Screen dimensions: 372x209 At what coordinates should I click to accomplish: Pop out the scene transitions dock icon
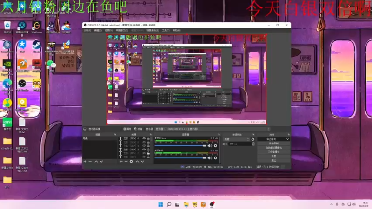(253, 135)
